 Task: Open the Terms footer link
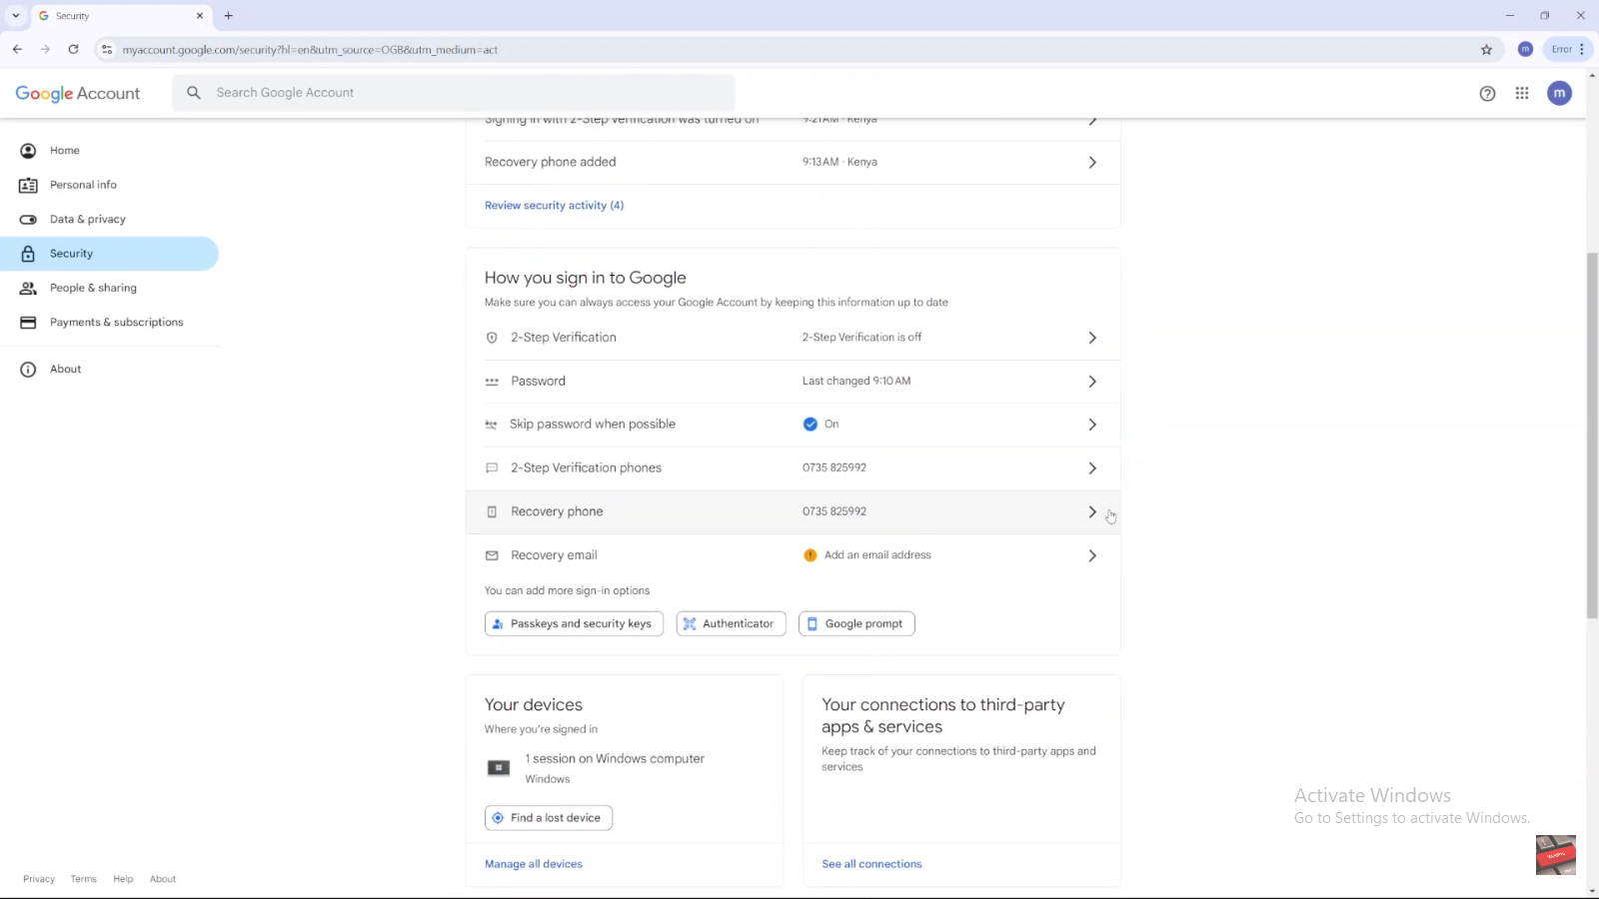pyautogui.click(x=83, y=879)
